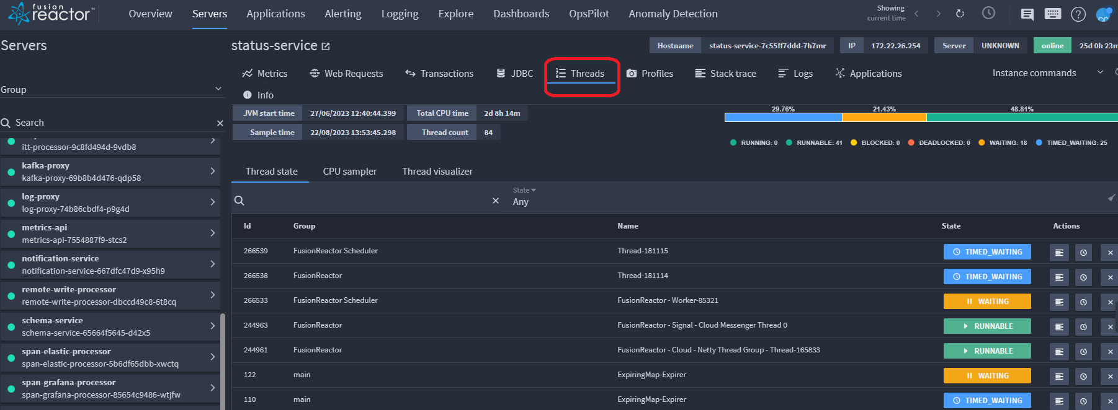This screenshot has width=1118, height=410.
Task: Expand the notification-service chevron
Action: point(213,264)
